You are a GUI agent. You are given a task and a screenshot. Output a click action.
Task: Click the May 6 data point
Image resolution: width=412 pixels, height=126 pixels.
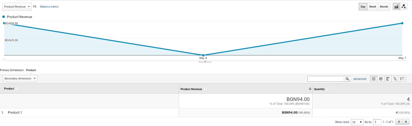pos(203,55)
